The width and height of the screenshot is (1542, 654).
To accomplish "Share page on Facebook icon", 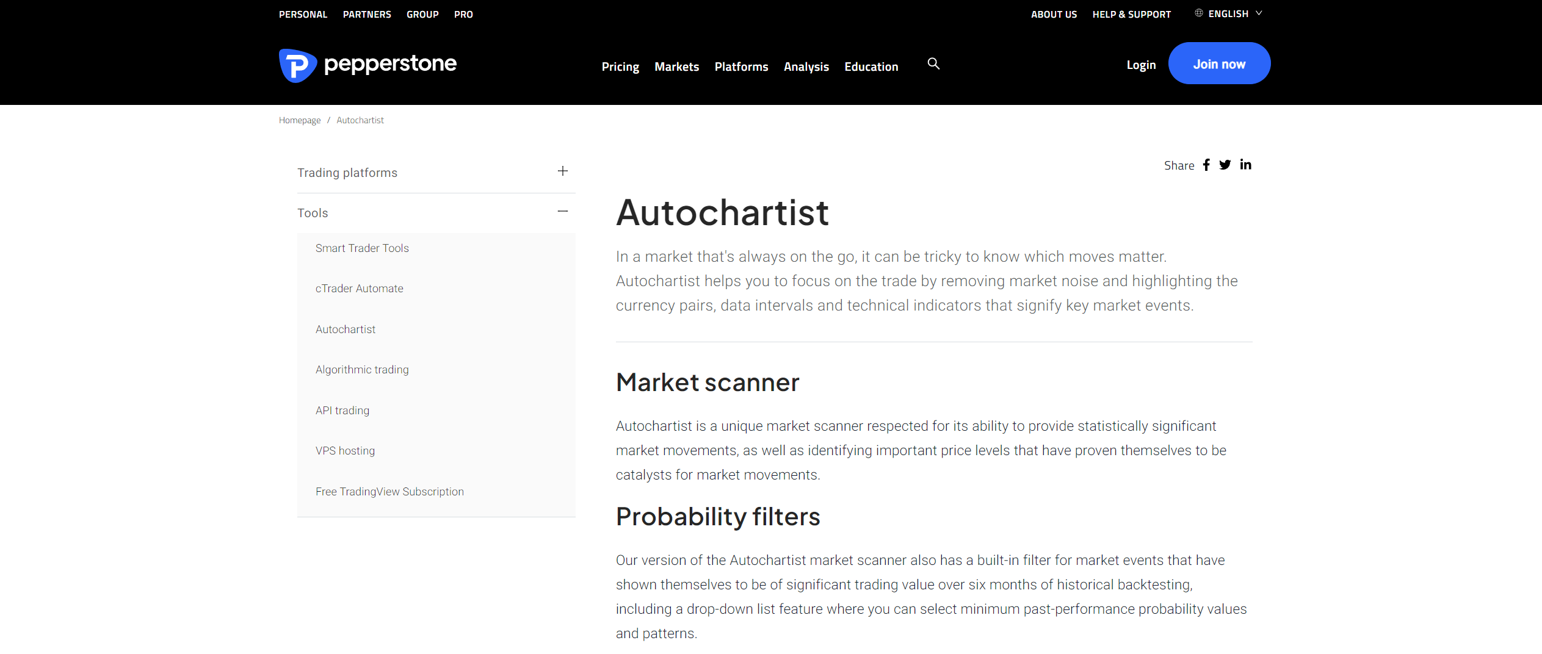I will pos(1206,165).
